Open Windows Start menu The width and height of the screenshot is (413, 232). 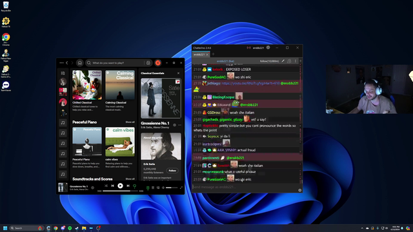[5, 228]
